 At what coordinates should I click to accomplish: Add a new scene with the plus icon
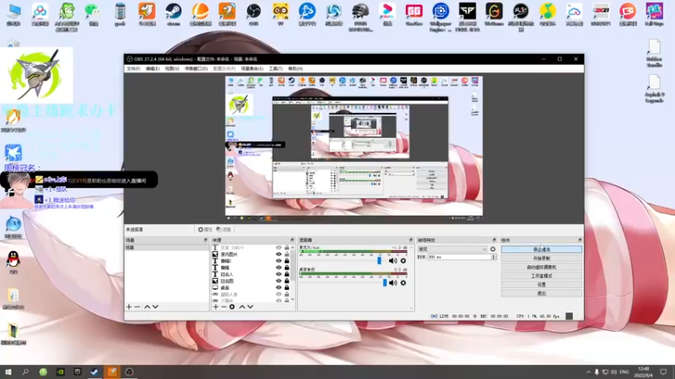point(129,307)
